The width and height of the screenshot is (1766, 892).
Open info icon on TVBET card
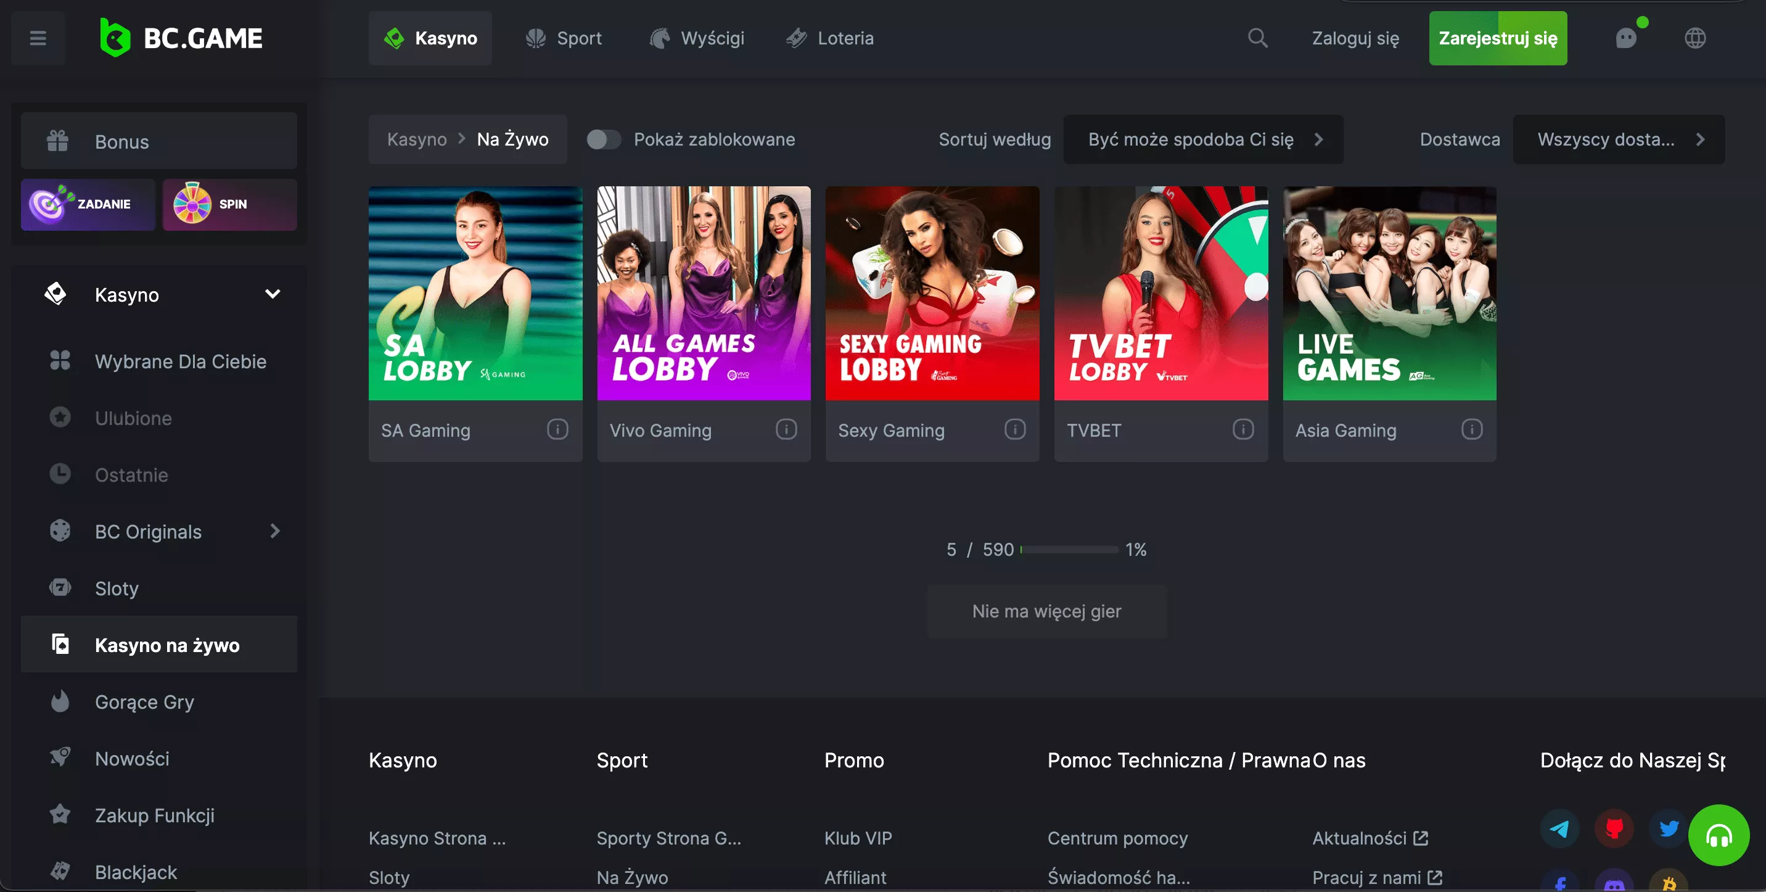(x=1242, y=430)
